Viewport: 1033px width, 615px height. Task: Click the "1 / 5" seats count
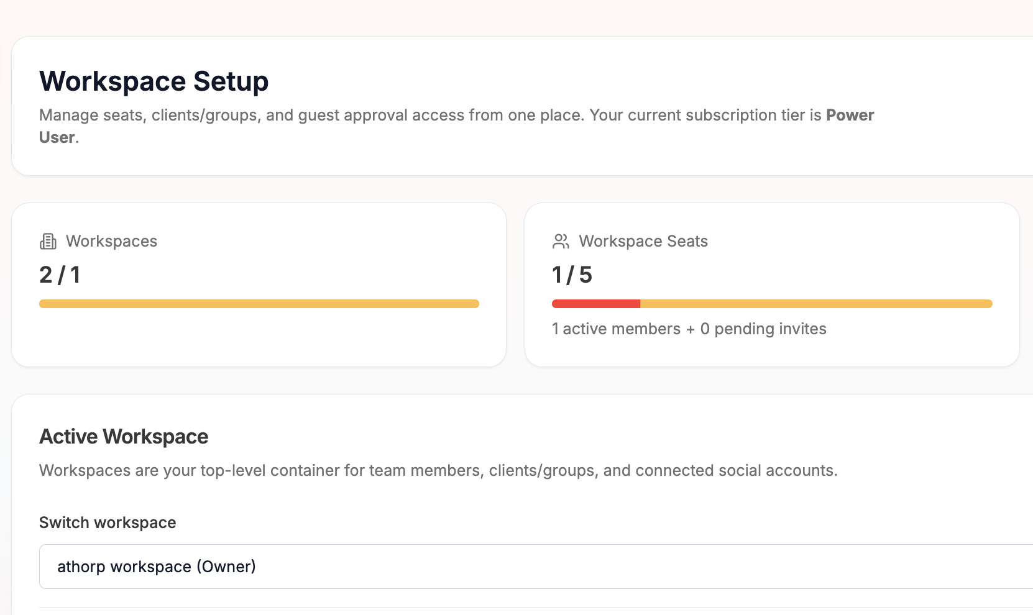pos(572,275)
